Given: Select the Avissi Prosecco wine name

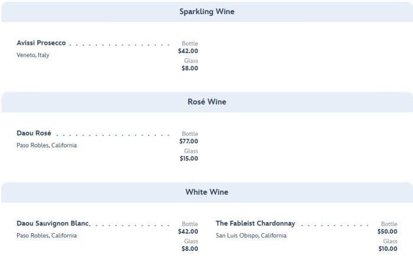Looking at the screenshot, I should point(41,43).
